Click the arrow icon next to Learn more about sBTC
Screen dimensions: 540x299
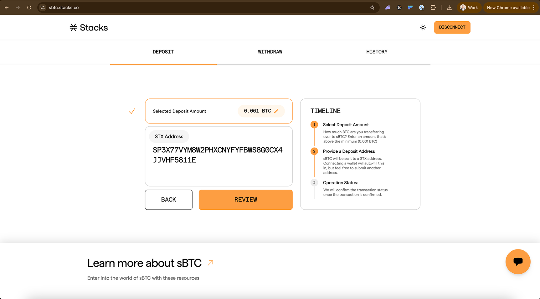210,263
